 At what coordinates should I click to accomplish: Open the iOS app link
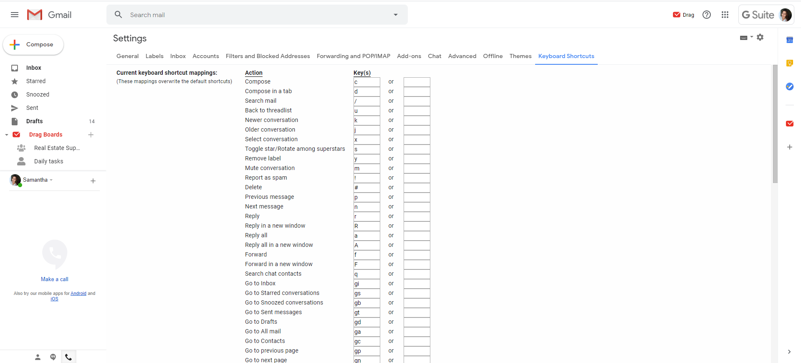click(x=55, y=299)
